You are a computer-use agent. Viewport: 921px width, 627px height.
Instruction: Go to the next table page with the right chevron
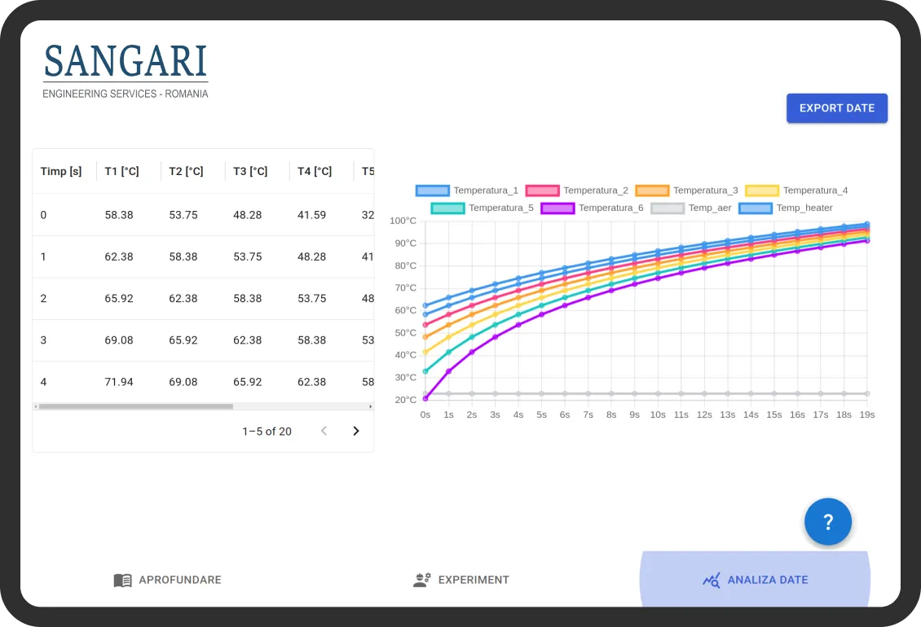[356, 431]
